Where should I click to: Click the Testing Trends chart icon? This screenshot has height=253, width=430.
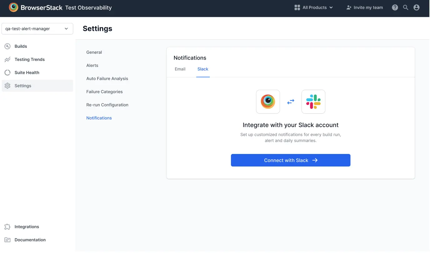7,59
